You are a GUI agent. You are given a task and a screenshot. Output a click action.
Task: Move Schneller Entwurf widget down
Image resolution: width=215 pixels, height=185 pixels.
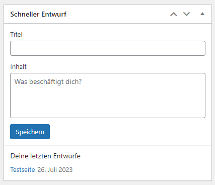coord(186,14)
